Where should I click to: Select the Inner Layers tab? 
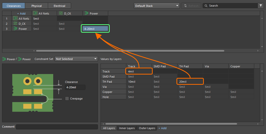pos(127,128)
